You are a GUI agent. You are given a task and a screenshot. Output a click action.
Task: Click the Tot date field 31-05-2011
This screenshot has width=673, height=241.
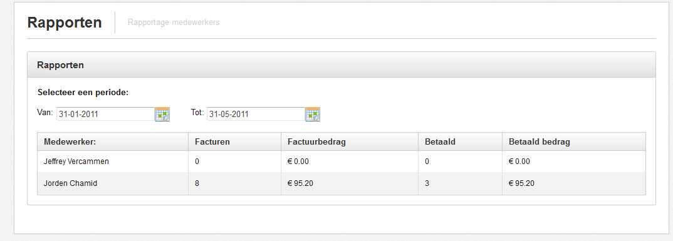point(256,114)
